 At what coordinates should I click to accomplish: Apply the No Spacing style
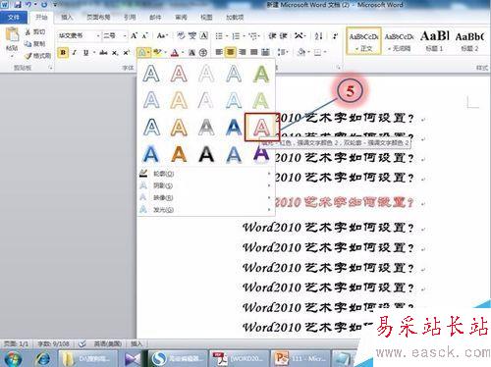click(399, 41)
